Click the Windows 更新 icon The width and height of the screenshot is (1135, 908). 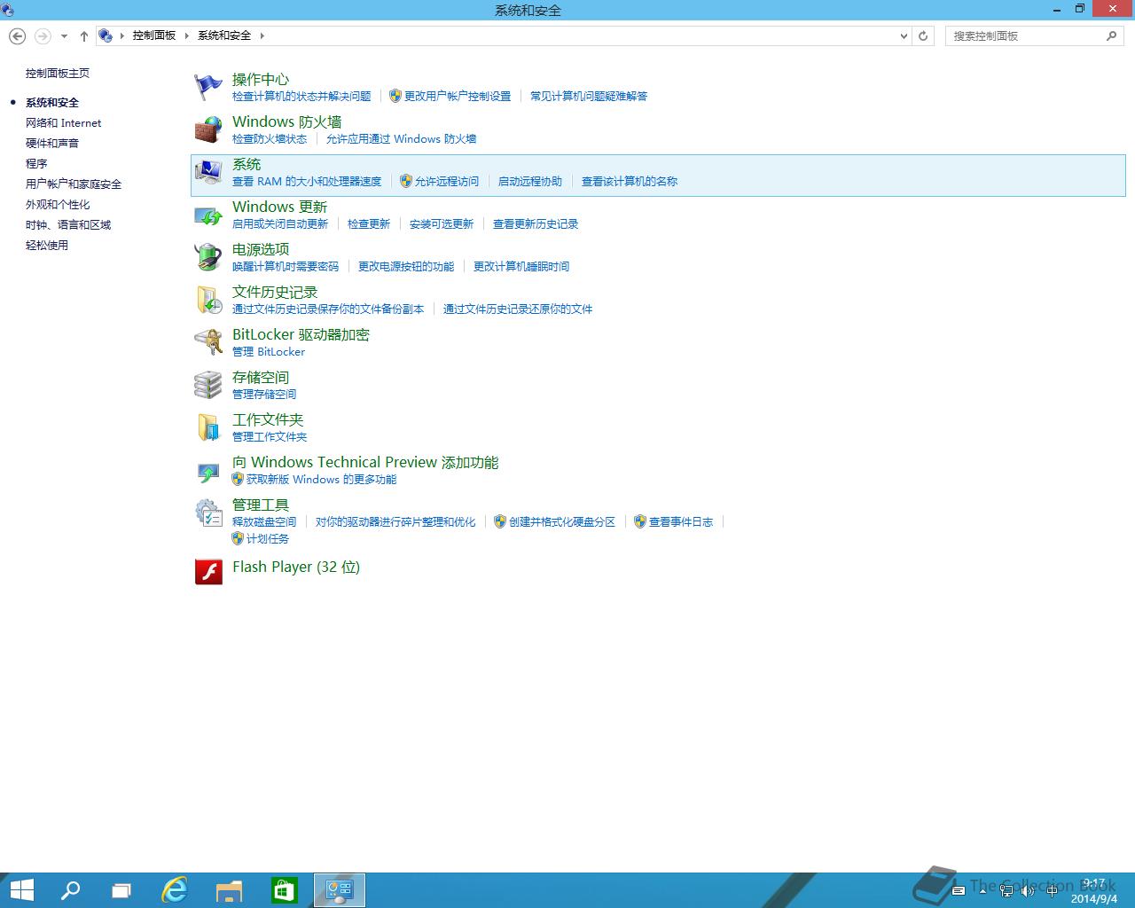(x=208, y=215)
